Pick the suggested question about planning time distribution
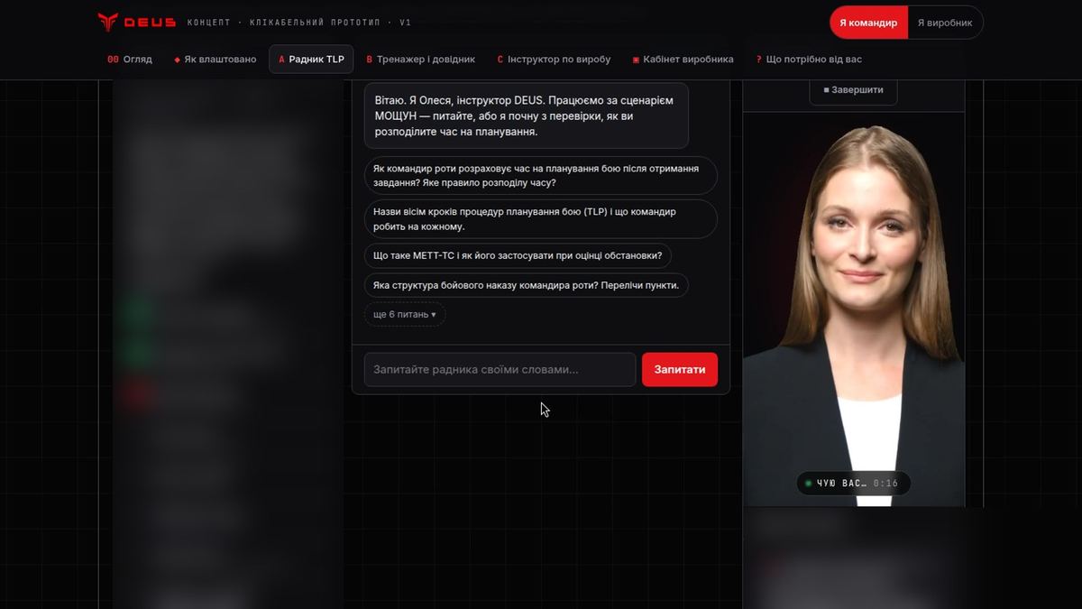This screenshot has width=1082, height=609. click(x=541, y=175)
